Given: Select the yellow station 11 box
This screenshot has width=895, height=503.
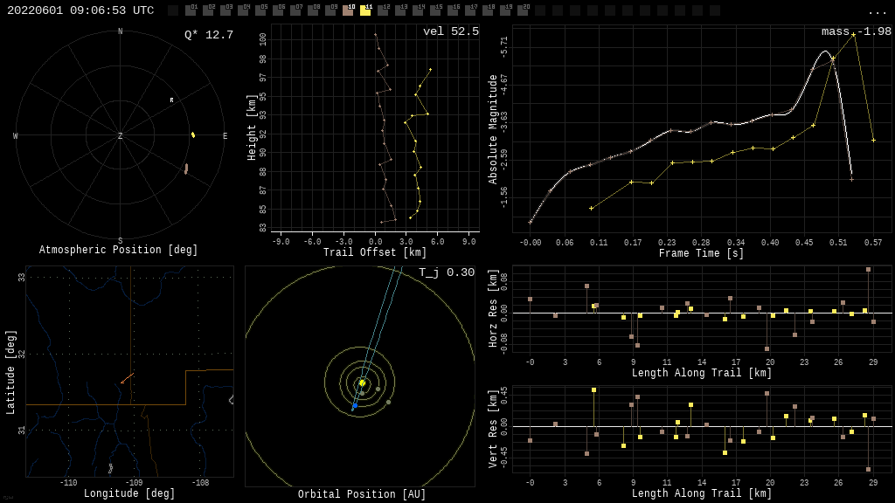Looking at the screenshot, I should (x=365, y=10).
